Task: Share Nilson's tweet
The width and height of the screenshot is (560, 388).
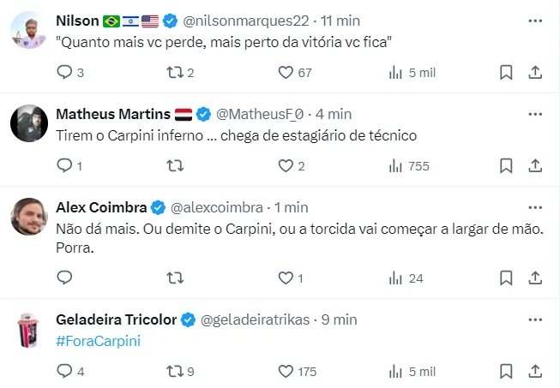Action: pyautogui.click(x=535, y=73)
